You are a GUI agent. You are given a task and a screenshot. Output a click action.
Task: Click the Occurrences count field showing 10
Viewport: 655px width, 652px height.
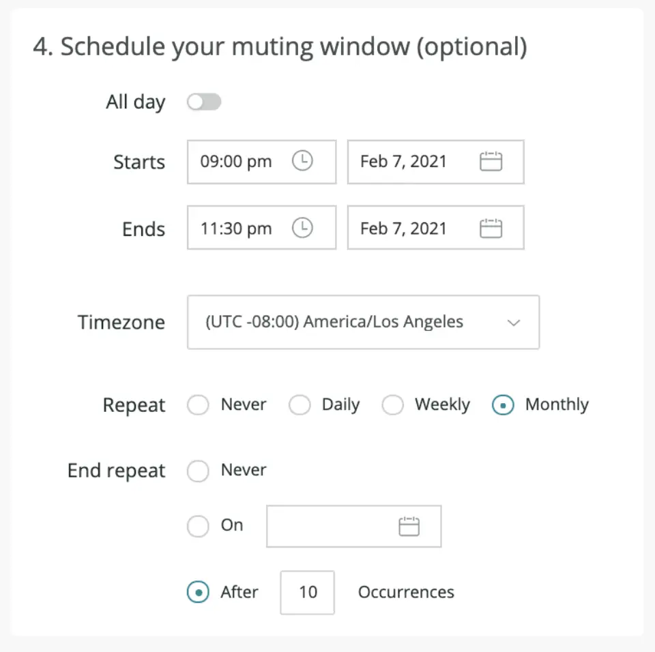(306, 592)
